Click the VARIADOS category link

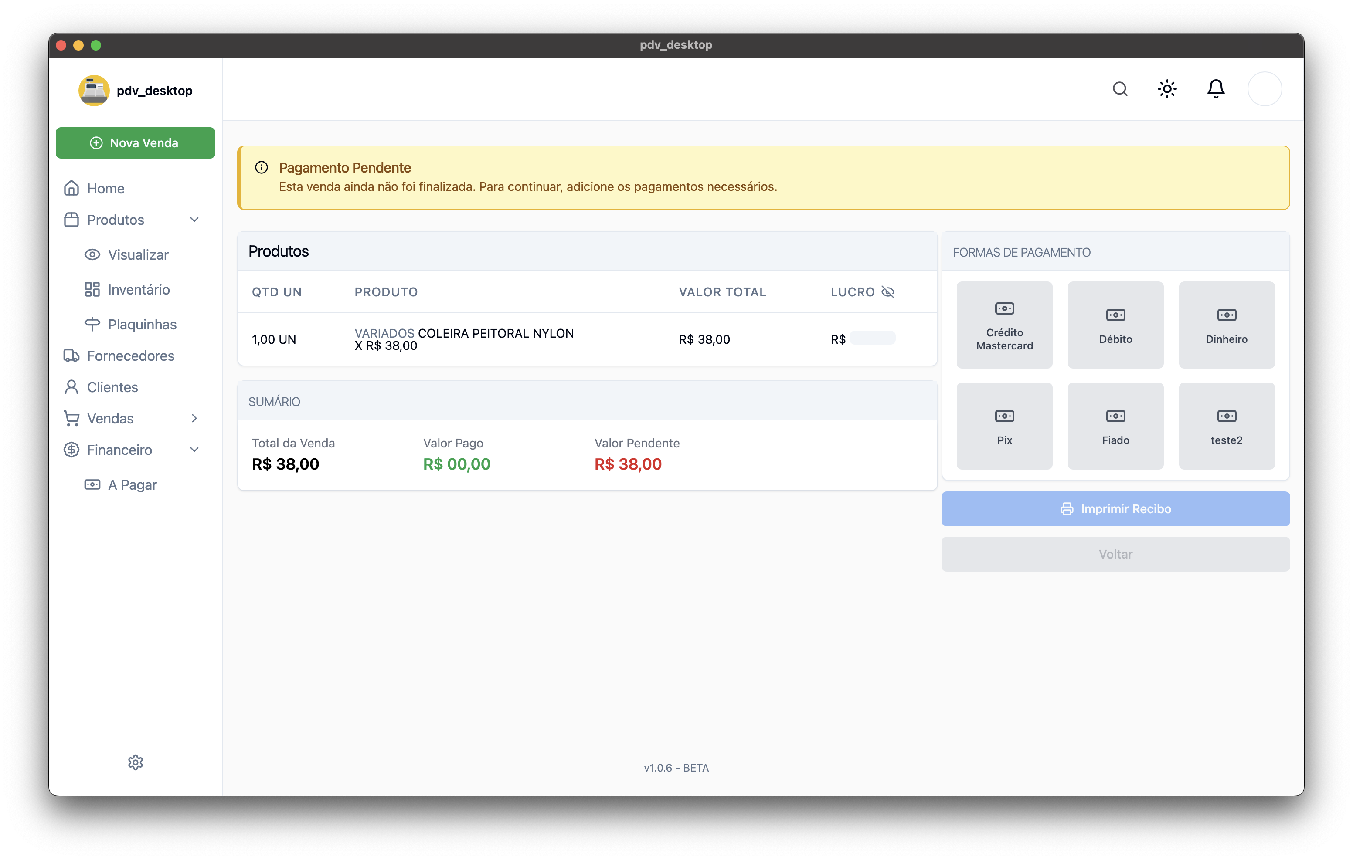(384, 333)
